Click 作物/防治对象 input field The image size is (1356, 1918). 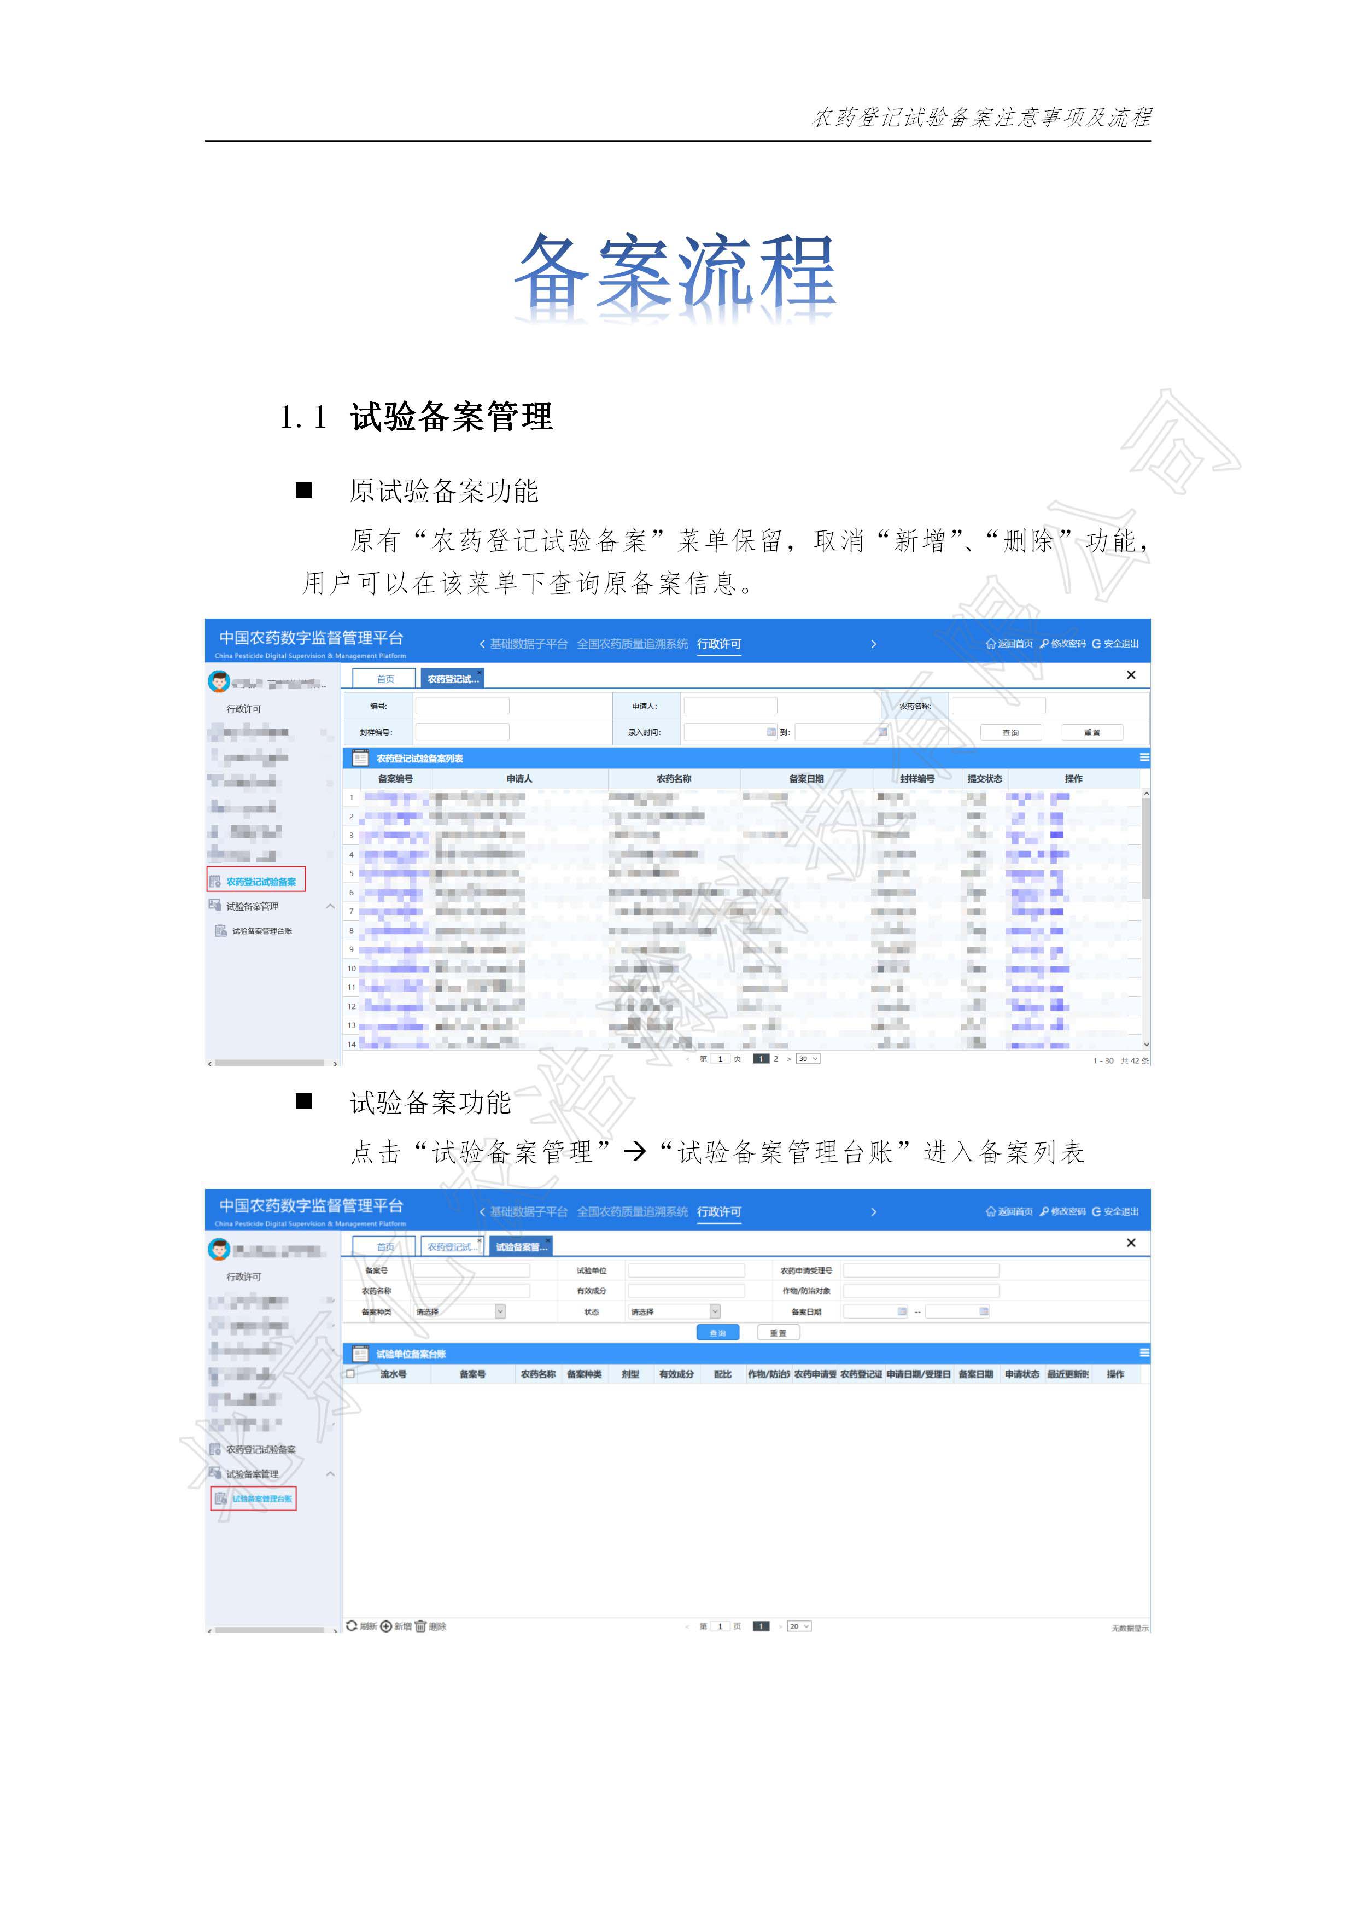[921, 1291]
